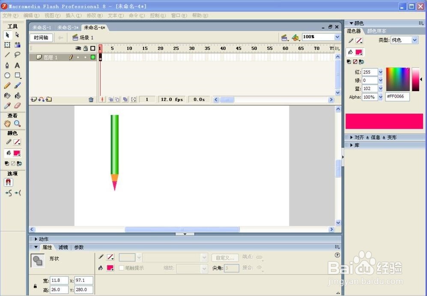The height and width of the screenshot is (296, 427).
Task: Click the hex color field #FF0066
Action: (397, 97)
